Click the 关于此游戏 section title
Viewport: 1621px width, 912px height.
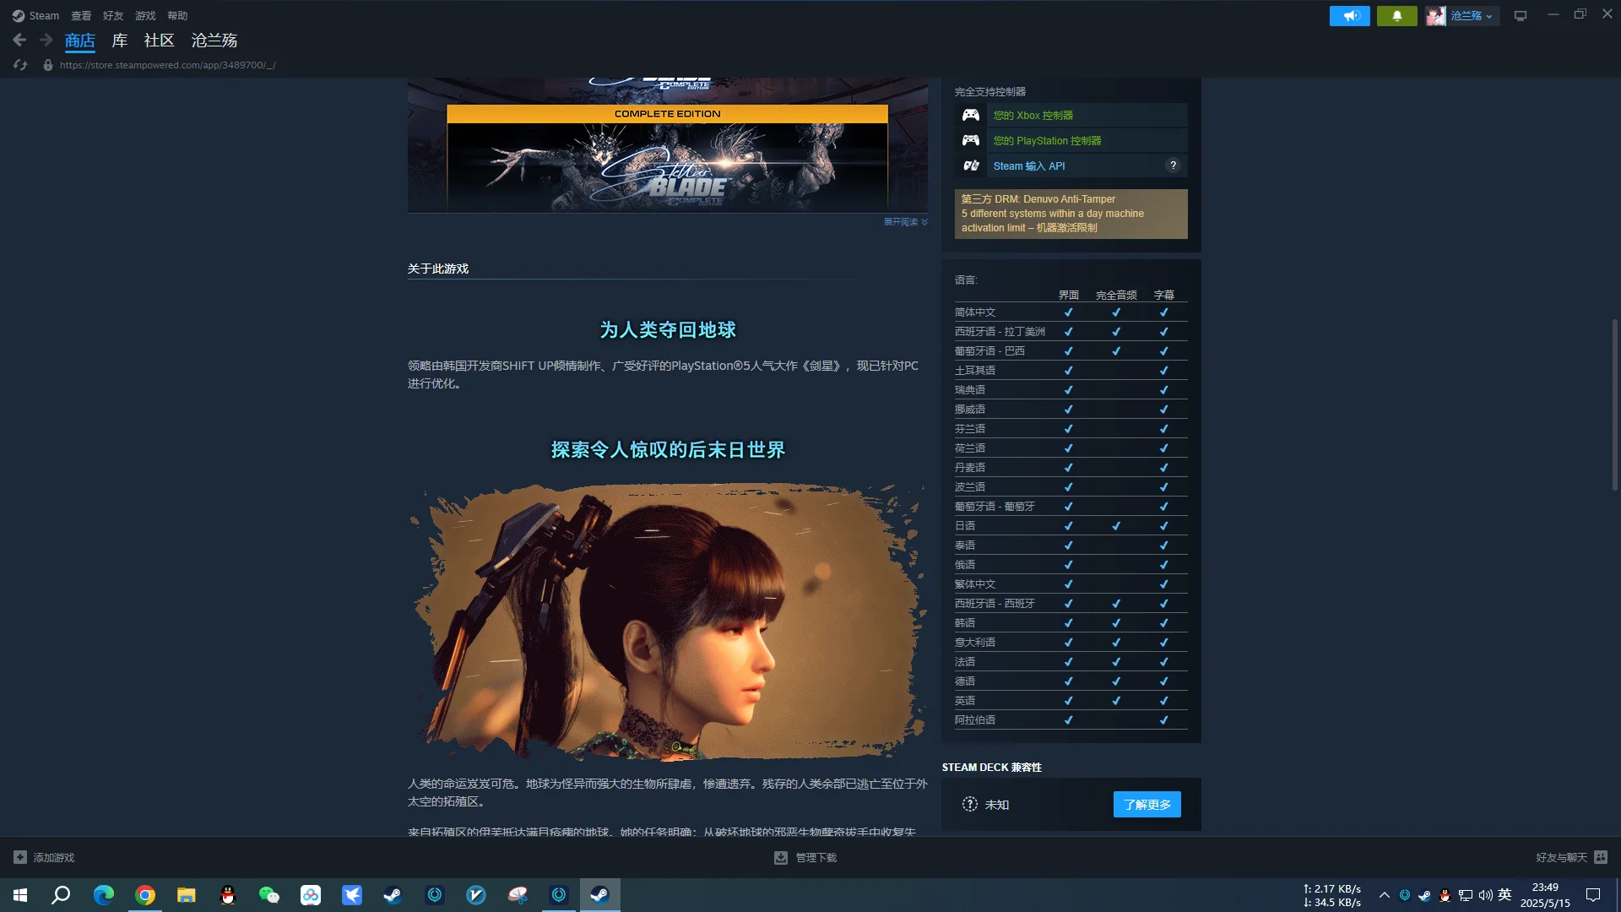(438, 269)
